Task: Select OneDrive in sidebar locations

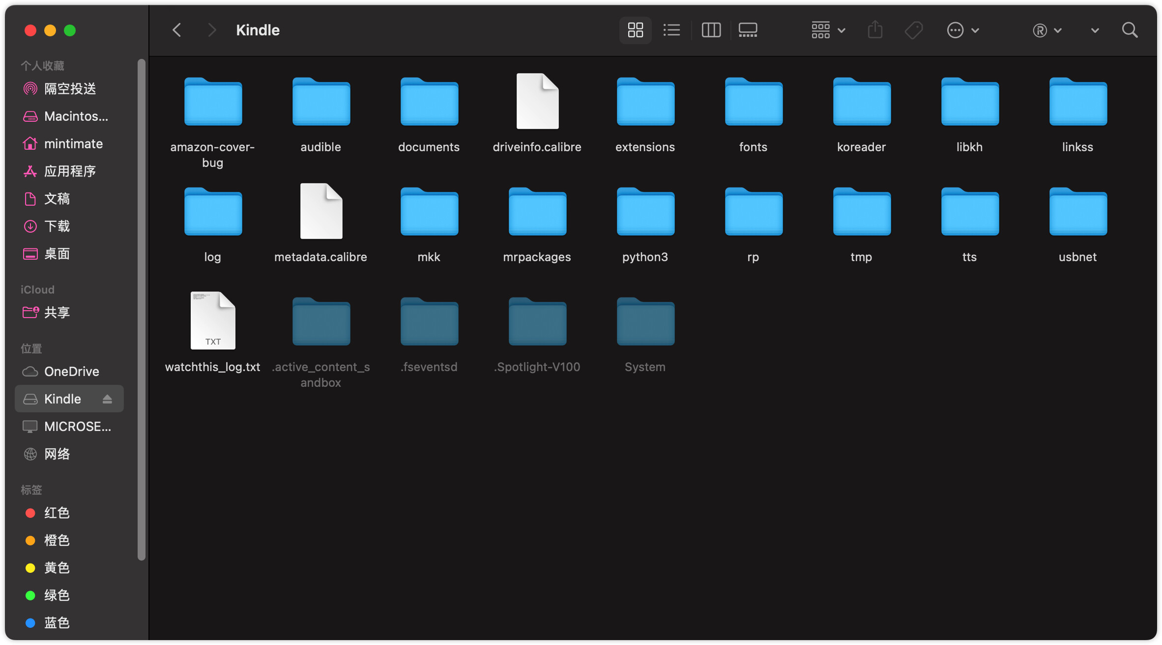Action: (71, 372)
